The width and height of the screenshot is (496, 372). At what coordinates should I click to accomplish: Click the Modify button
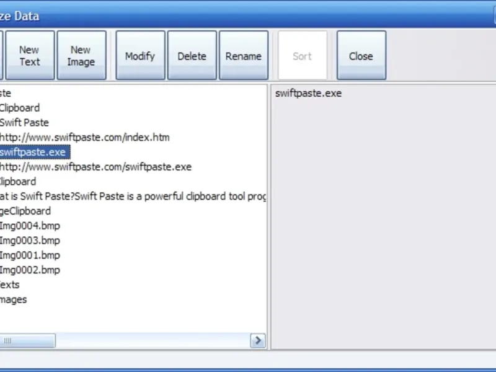pyautogui.click(x=140, y=55)
